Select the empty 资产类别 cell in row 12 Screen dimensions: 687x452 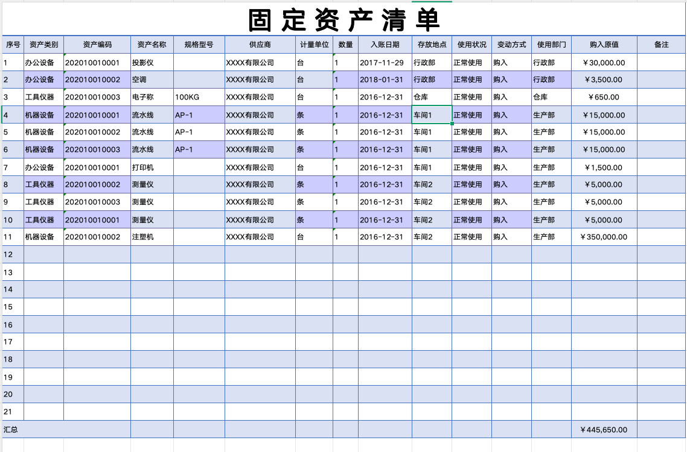tap(44, 254)
